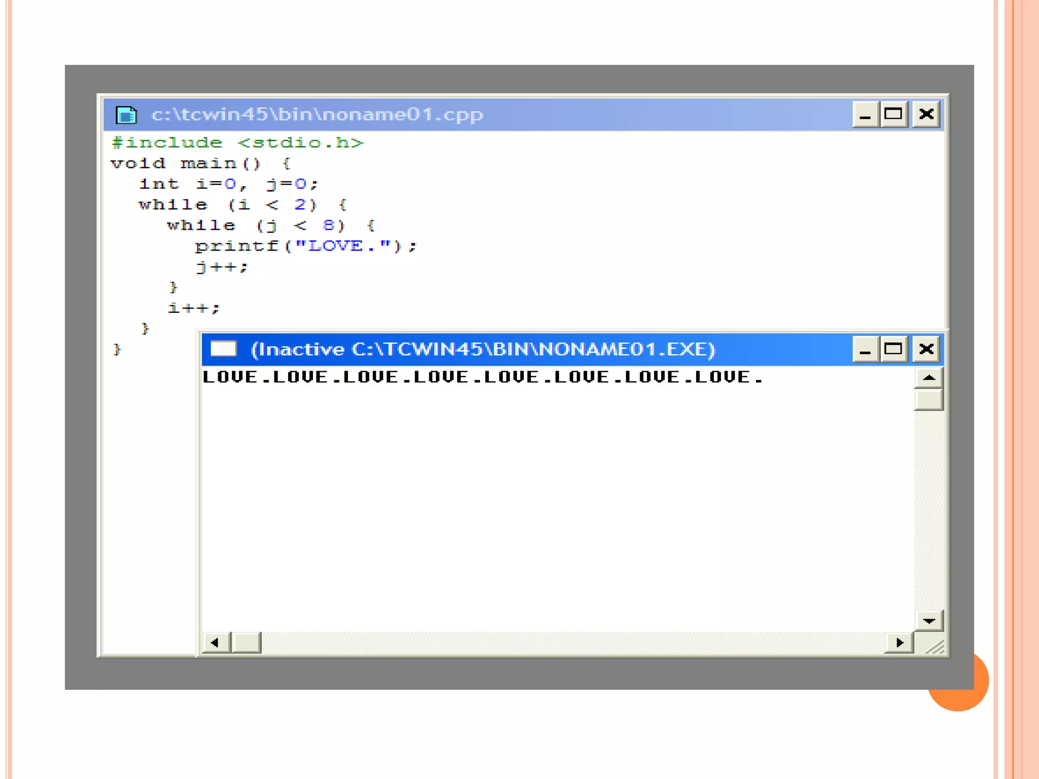Maximize the noname01.cpp editor window
1039x779 pixels.
coord(893,115)
